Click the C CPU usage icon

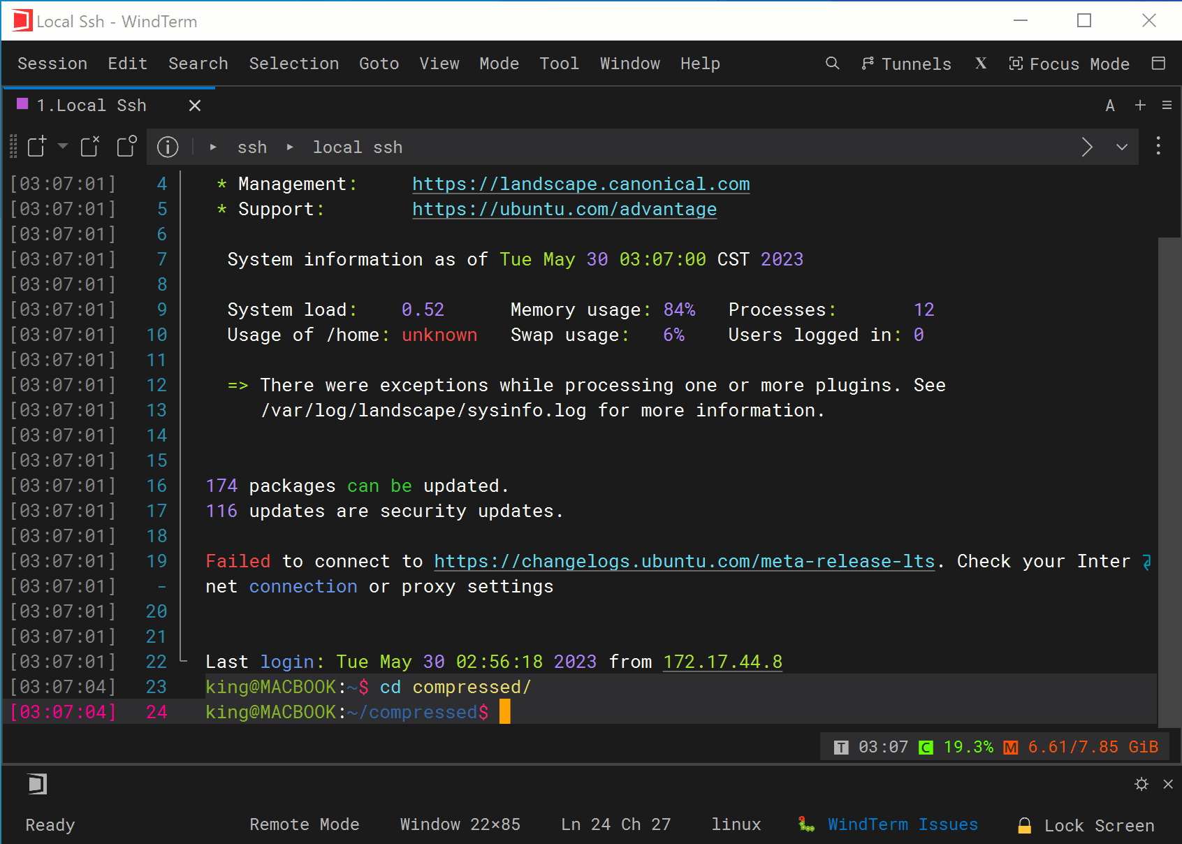click(x=926, y=748)
